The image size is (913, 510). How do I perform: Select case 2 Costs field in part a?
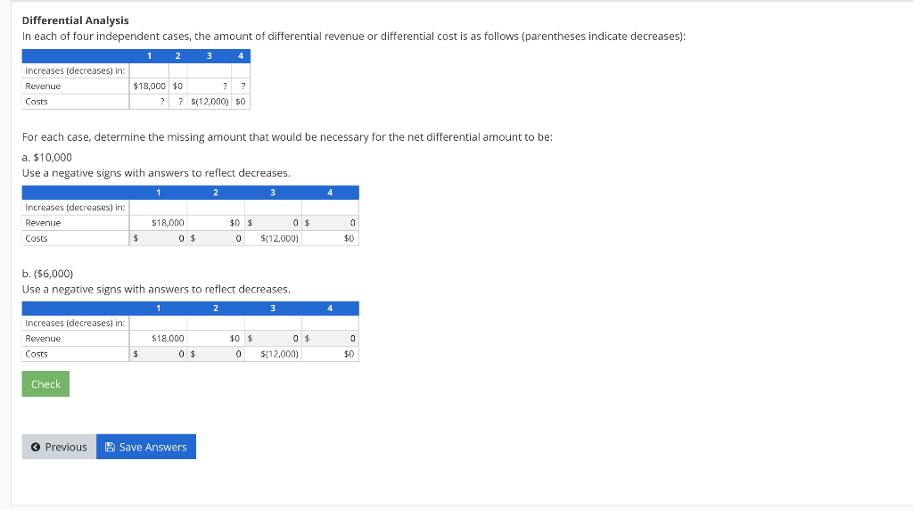coord(219,238)
